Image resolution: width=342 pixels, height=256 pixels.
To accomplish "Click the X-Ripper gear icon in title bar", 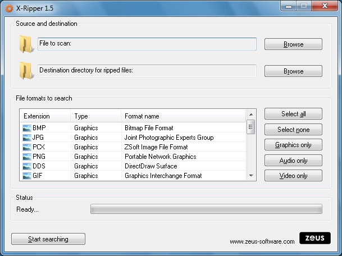I will [x=9, y=8].
